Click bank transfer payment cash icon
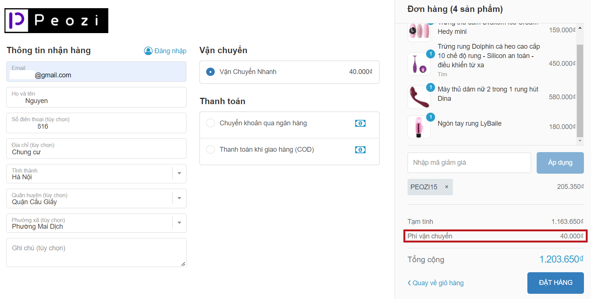 pyautogui.click(x=360, y=123)
